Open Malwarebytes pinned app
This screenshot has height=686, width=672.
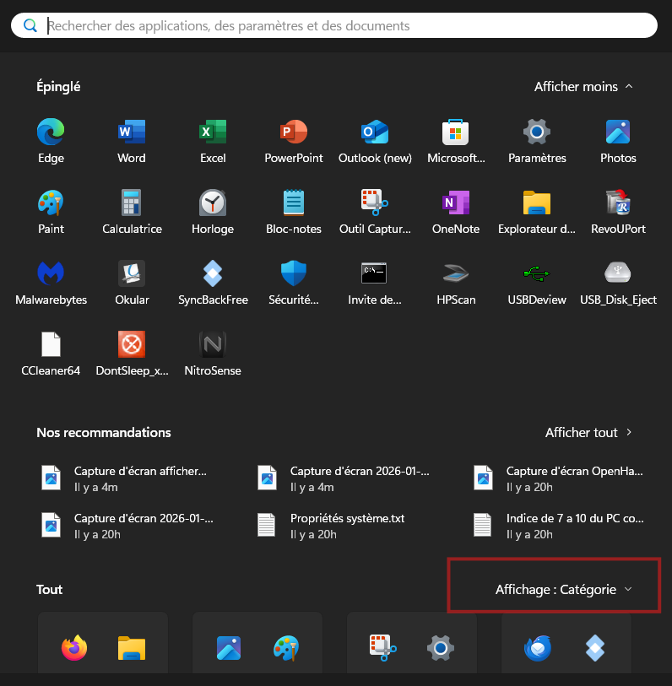point(51,283)
